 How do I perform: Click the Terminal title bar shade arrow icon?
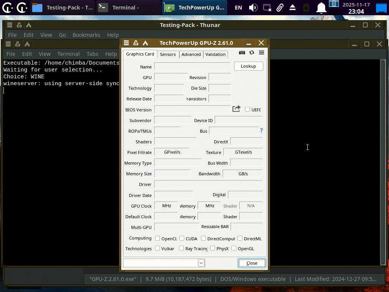[27, 44]
